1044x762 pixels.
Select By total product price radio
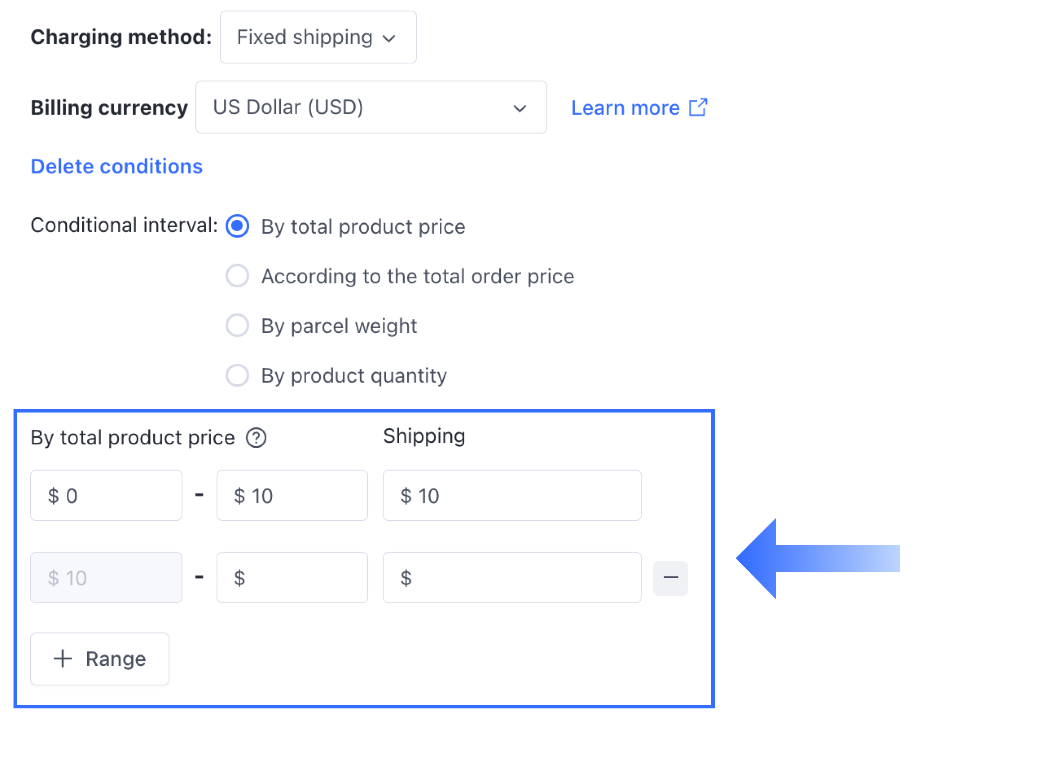pos(237,226)
